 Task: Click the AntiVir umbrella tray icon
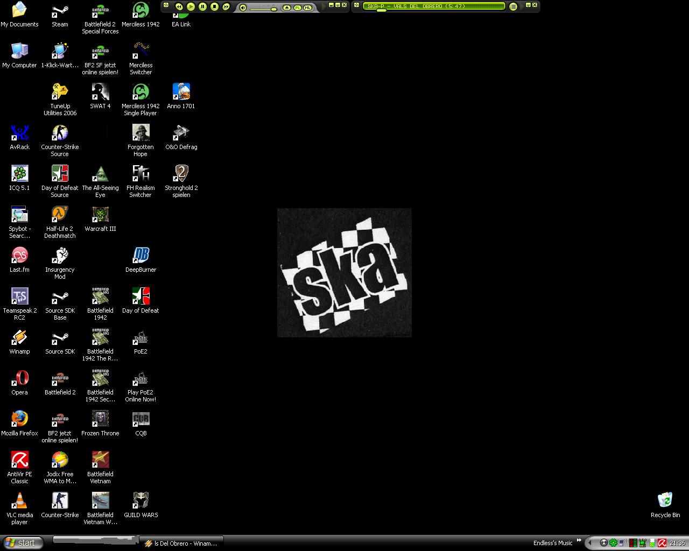pyautogui.click(x=662, y=543)
